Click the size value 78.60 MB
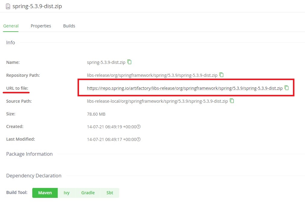Viewport: 305px width, 206px height. tap(96, 114)
